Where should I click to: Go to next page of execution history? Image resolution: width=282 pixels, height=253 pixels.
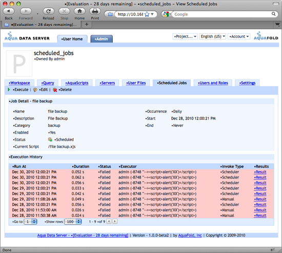pos(115,221)
